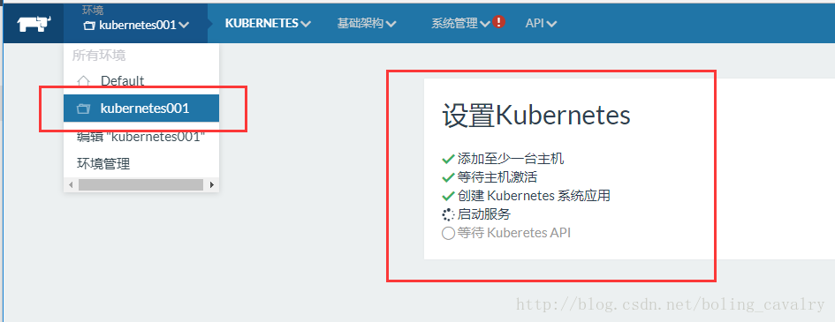Click the 所有环境 header text
Image resolution: width=835 pixels, height=322 pixels.
99,56
